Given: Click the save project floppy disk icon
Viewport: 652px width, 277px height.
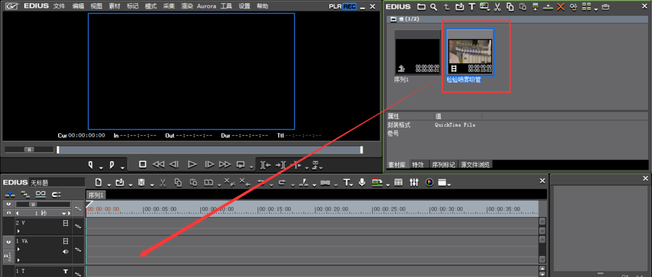Looking at the screenshot, I should tap(141, 183).
